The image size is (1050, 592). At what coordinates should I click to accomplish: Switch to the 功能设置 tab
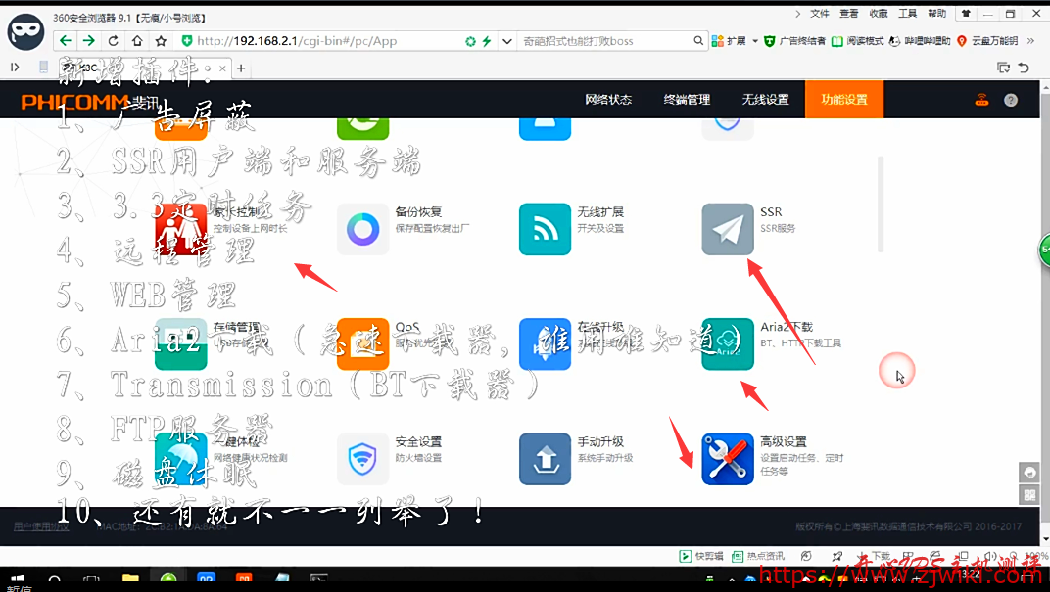click(842, 99)
